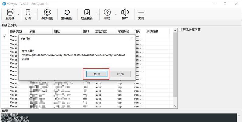Sort by 地址 column header

67,31
